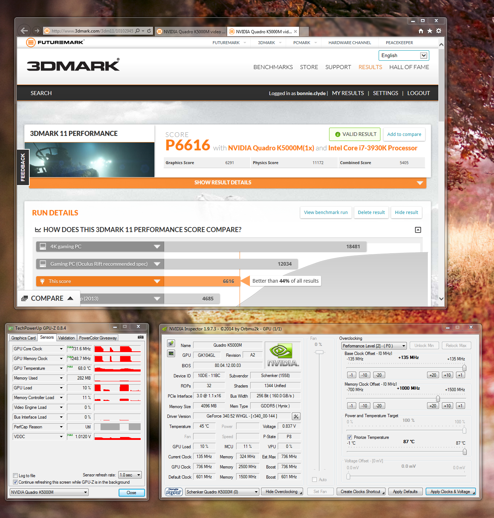Click the Futuremark logo icon
The image size is (494, 518).
point(31,42)
